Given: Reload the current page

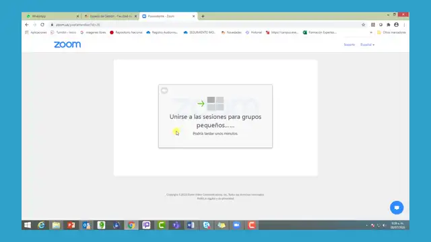Looking at the screenshot, I should [42, 25].
